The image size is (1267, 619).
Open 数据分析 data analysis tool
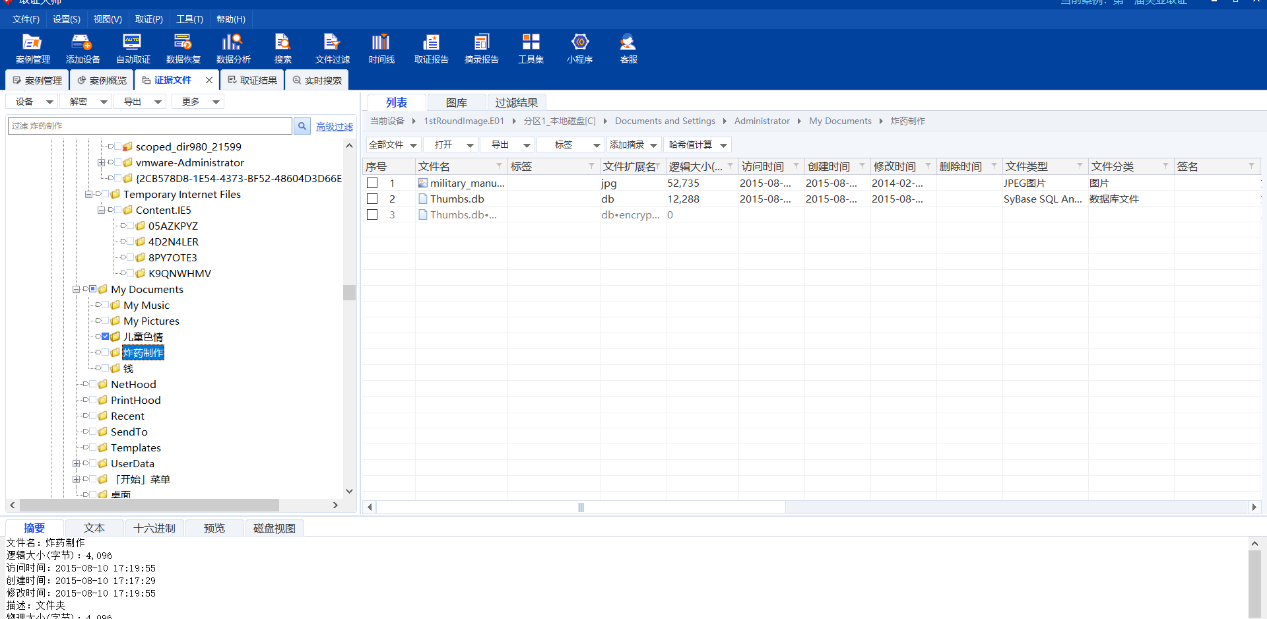233,49
